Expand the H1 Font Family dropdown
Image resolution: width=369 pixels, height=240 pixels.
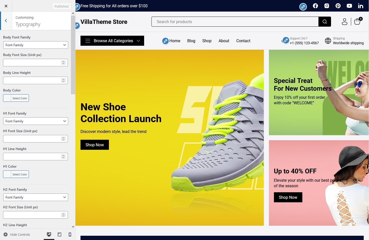point(35,121)
